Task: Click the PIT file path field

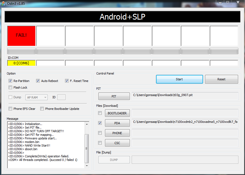Action: (185, 96)
